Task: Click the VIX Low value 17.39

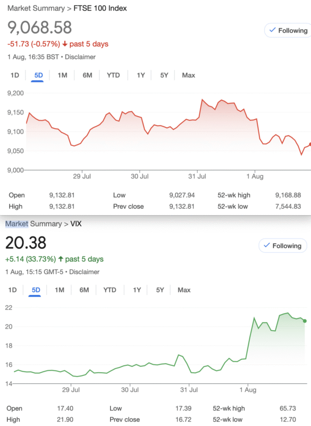Action: [183, 408]
